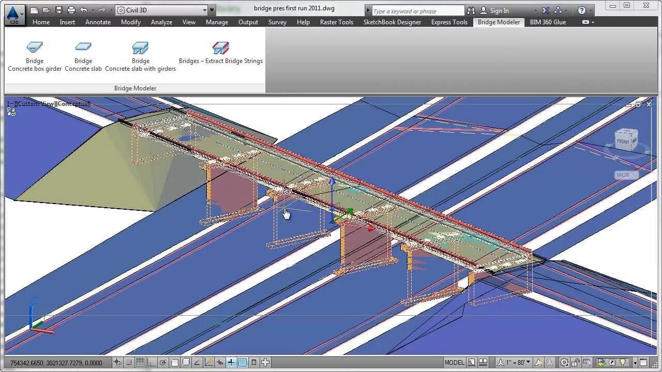Toggle Grid Display in status bar
The image size is (662, 372).
(140, 363)
